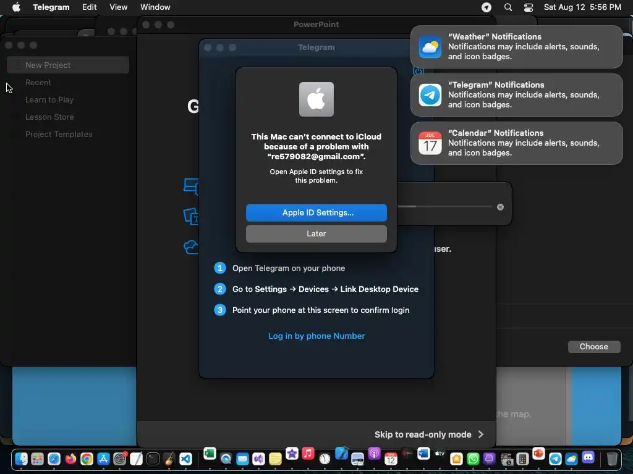Open the Trash in the Dock

612,459
